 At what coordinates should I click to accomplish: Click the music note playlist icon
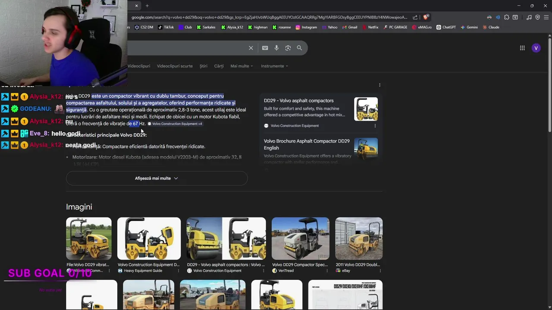(x=529, y=17)
